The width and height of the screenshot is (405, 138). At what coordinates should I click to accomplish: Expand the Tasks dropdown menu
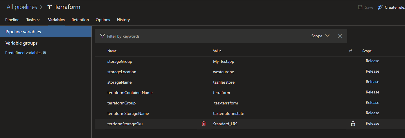click(33, 20)
